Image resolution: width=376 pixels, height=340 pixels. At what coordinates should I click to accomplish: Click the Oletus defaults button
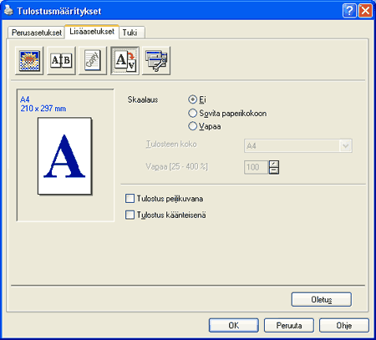(x=322, y=299)
